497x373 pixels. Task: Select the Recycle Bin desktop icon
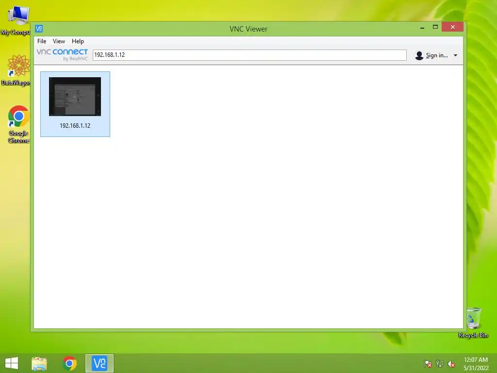pos(473,322)
